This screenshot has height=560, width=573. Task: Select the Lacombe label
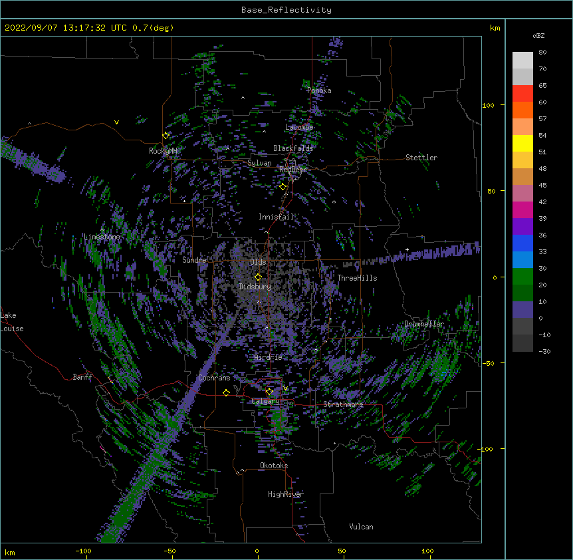(299, 127)
